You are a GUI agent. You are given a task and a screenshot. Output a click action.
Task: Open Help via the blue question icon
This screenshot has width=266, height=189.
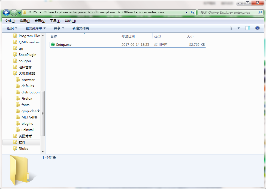click(x=257, y=28)
